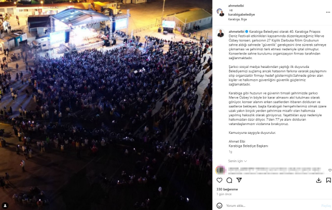View the 330 beğenme likes list
Screen dimensions: 332x210
227,189
